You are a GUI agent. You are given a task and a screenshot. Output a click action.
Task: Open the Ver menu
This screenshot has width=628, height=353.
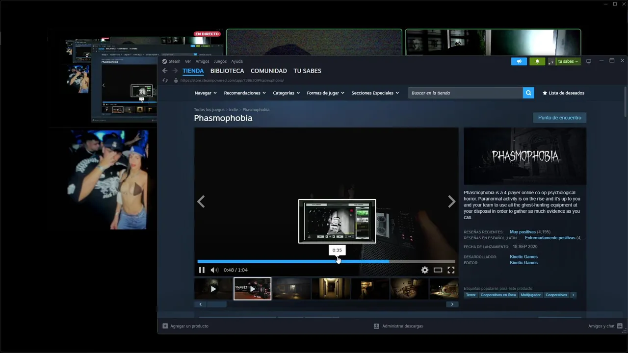[x=188, y=61]
